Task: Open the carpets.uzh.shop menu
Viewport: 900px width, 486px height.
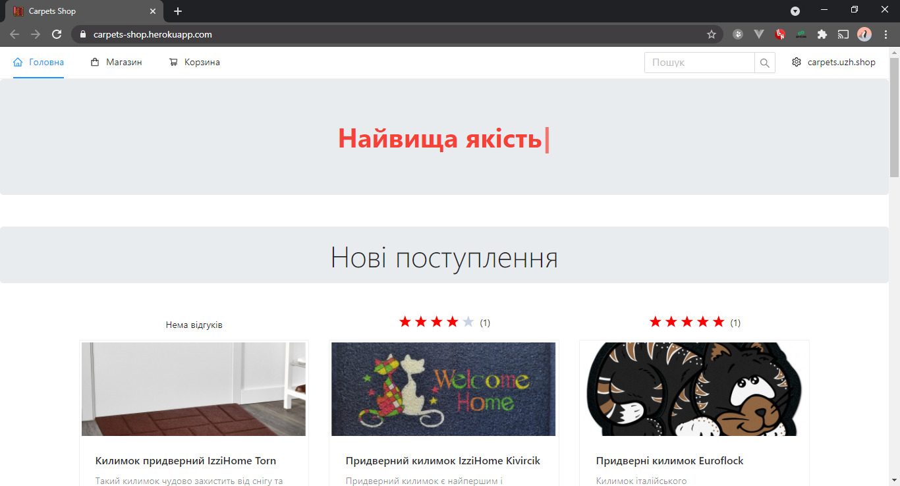Action: pyautogui.click(x=834, y=62)
